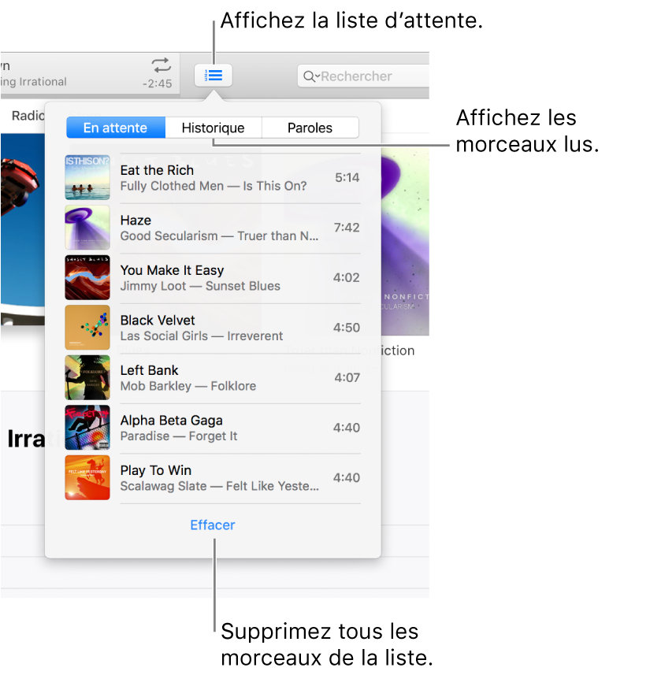Click the Left Bank Folklore artwork

click(87, 377)
